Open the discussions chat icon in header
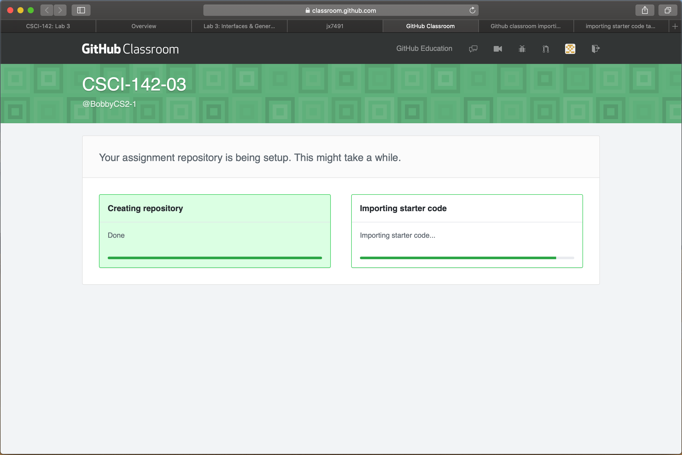This screenshot has height=455, width=682. [473, 49]
